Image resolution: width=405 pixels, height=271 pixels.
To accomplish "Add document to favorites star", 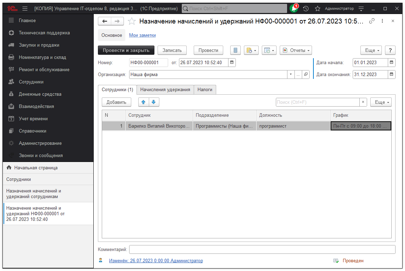I will click(x=132, y=21).
